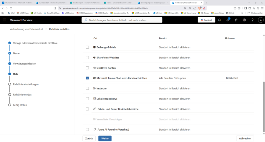The image size is (265, 142).
Task: Open the what's new icon with badge
Action: (x=228, y=20)
